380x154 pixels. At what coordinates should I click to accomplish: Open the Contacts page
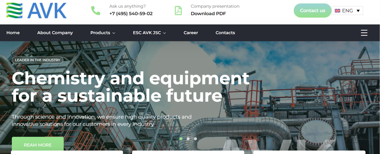pyautogui.click(x=225, y=33)
